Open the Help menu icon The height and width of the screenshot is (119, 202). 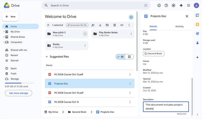coord(166,5)
